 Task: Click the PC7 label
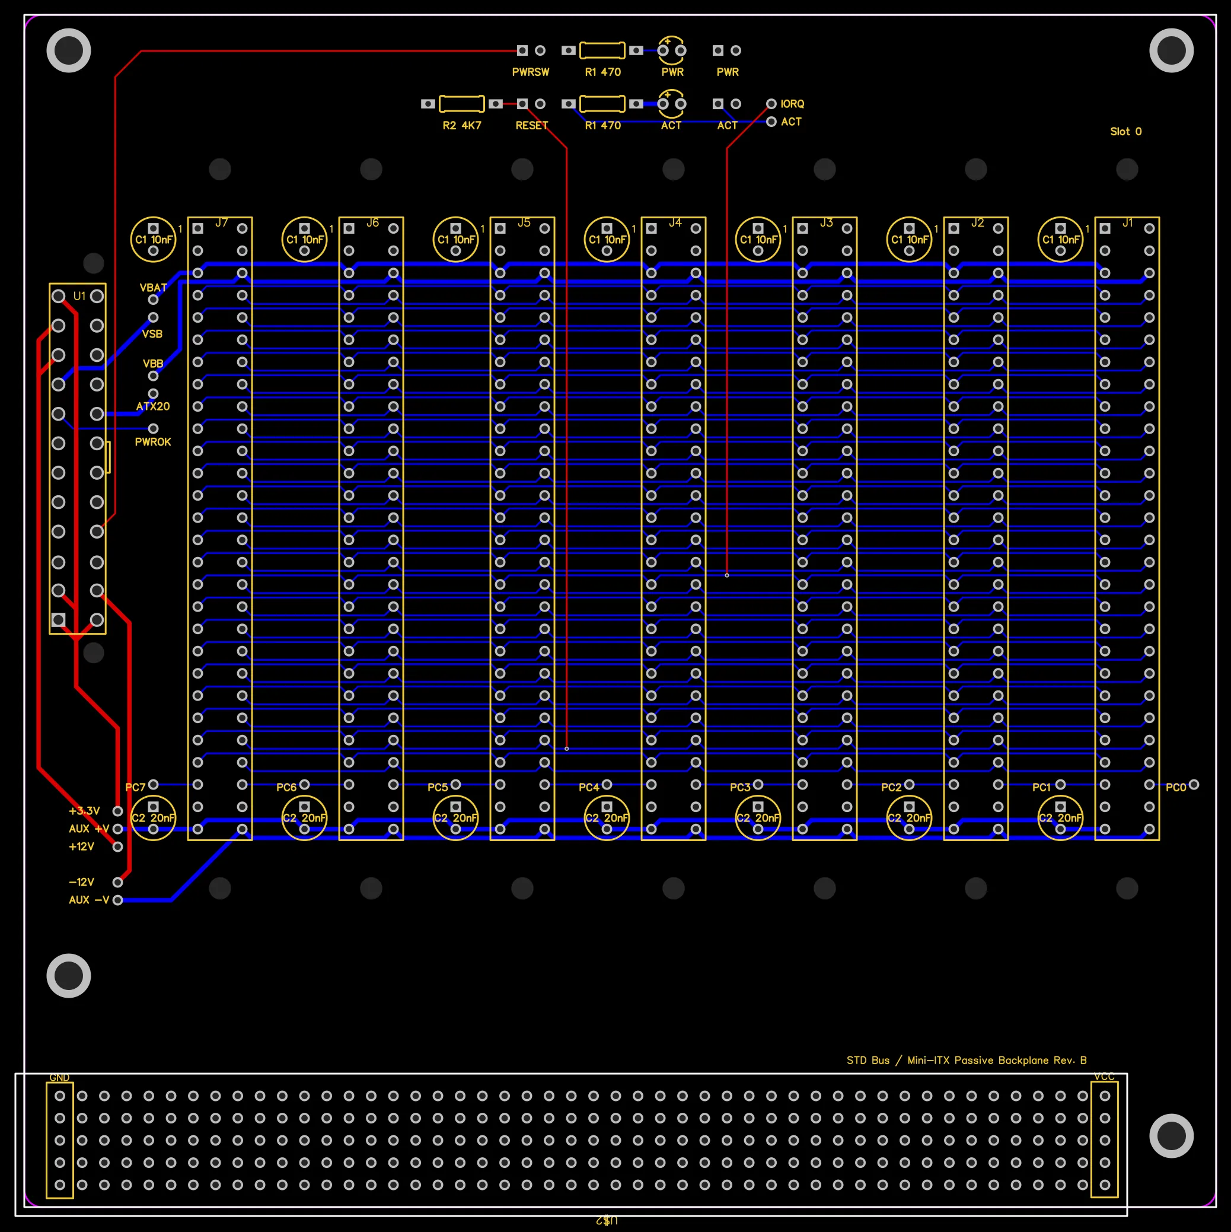click(135, 788)
